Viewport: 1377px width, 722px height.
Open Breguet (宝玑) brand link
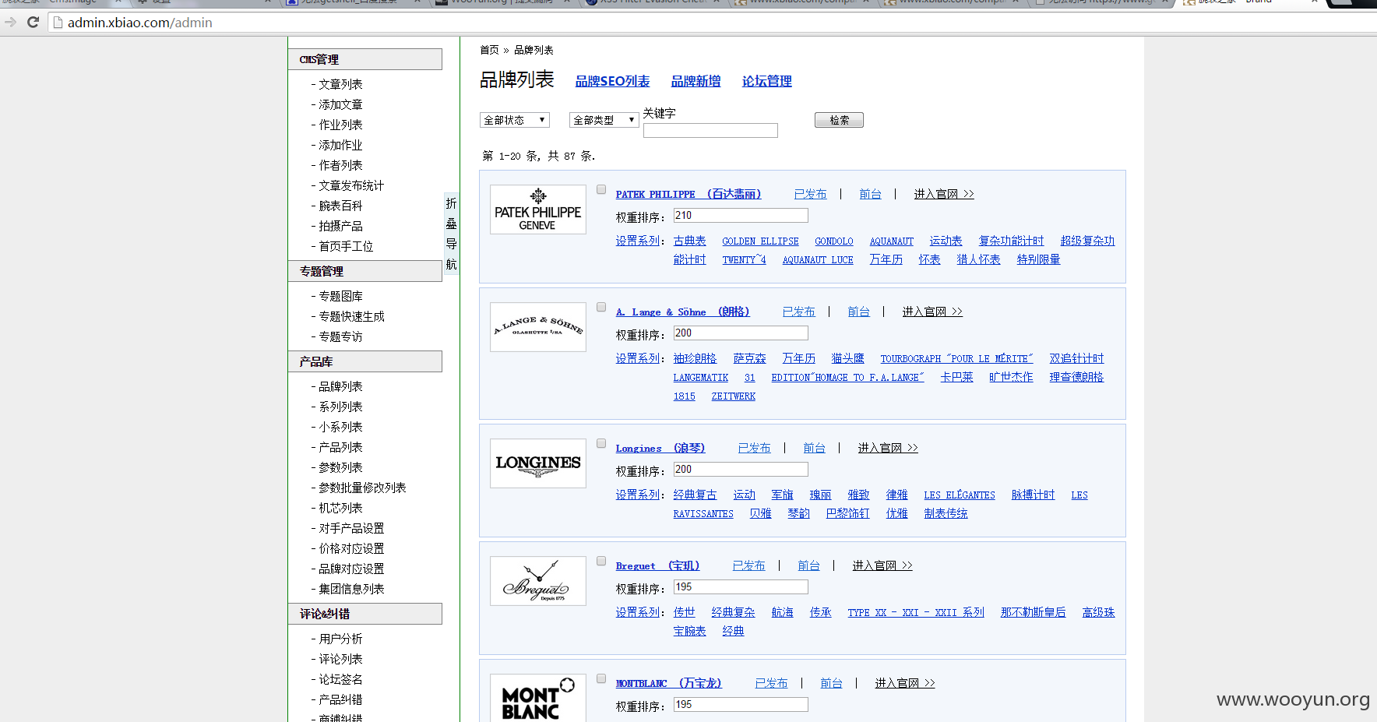pyautogui.click(x=657, y=565)
